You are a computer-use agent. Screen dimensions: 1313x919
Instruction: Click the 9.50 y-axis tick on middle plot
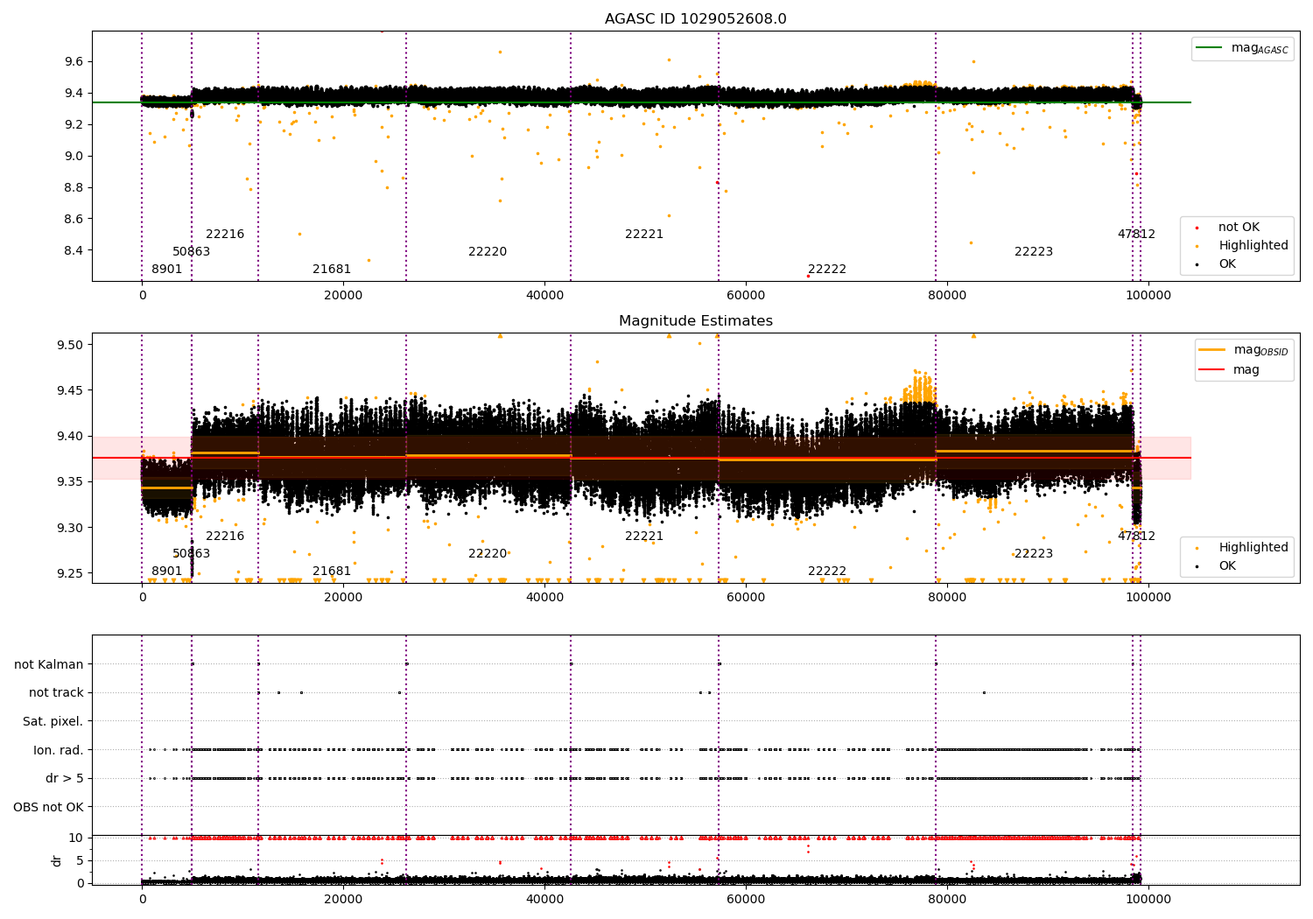point(70,345)
